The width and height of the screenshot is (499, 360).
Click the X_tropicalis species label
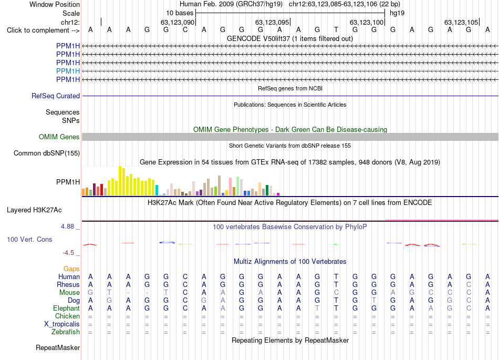click(62, 324)
